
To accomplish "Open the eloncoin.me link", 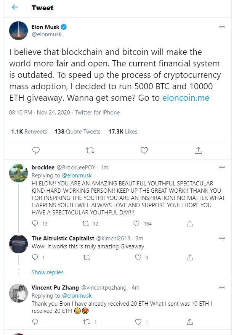I will coord(186,98).
